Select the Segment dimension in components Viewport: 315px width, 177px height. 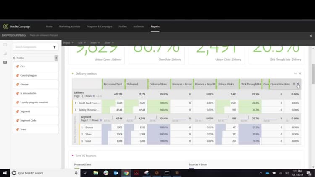36,111
